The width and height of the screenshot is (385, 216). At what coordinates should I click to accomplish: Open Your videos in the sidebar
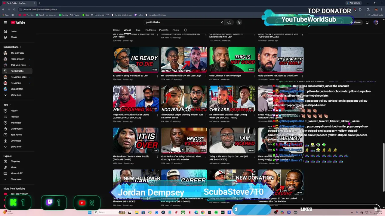click(17, 135)
